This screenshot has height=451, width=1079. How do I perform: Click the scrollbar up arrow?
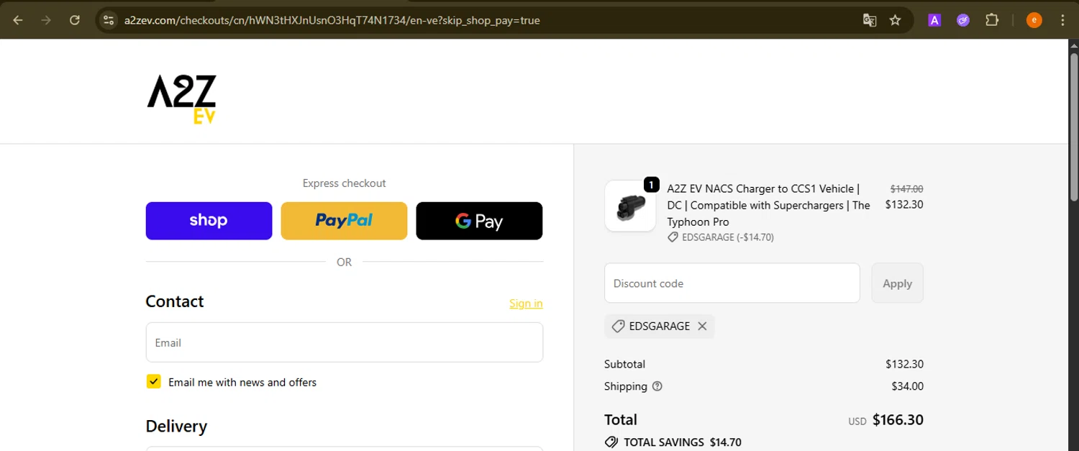coord(1073,45)
